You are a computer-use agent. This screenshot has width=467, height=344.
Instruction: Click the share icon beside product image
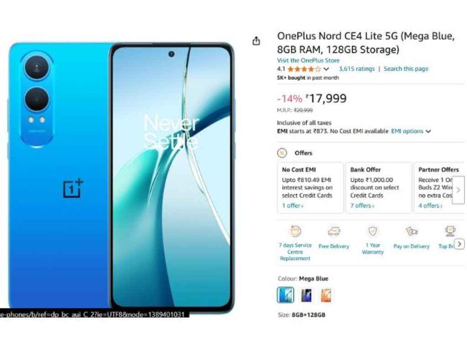[256, 40]
